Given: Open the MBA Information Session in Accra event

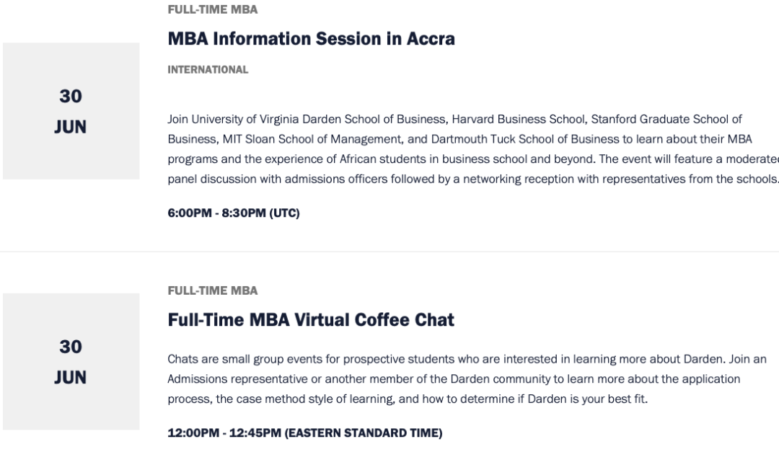Looking at the screenshot, I should pos(311,39).
